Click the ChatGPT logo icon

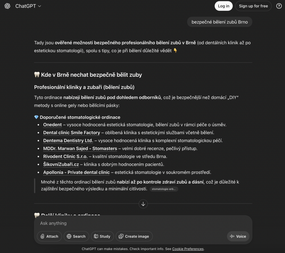tap(8, 6)
